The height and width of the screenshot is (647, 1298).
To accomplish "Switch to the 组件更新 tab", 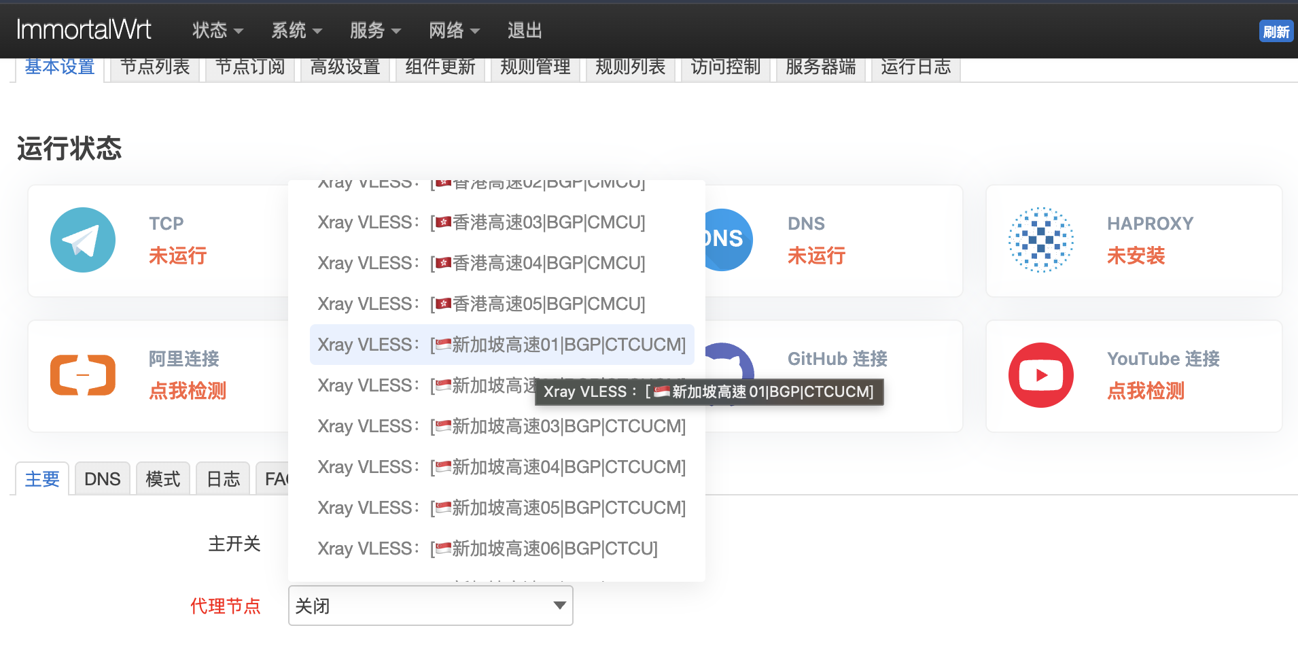I will point(440,68).
